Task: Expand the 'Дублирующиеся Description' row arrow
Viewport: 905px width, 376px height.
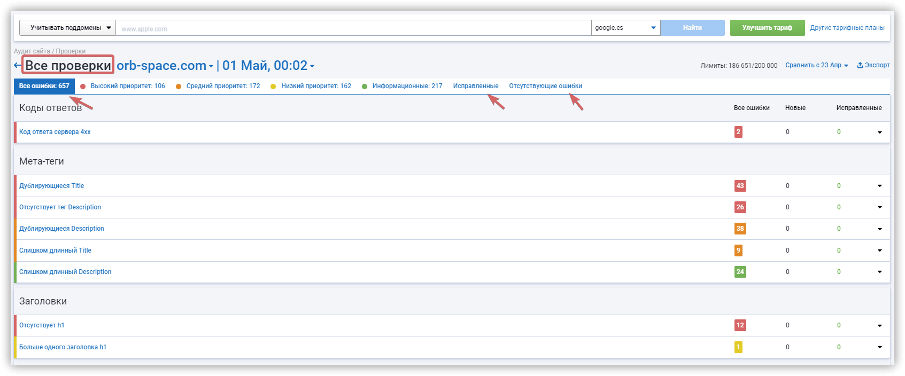Action: click(879, 229)
